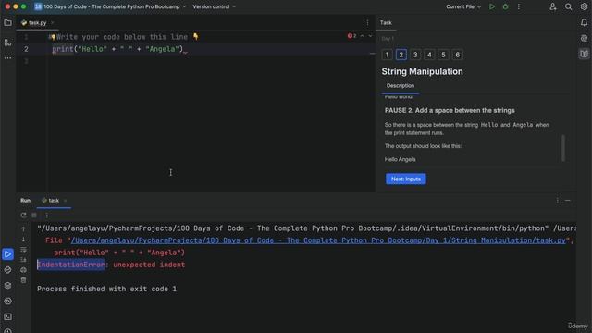Select the Description tab

pos(401,86)
